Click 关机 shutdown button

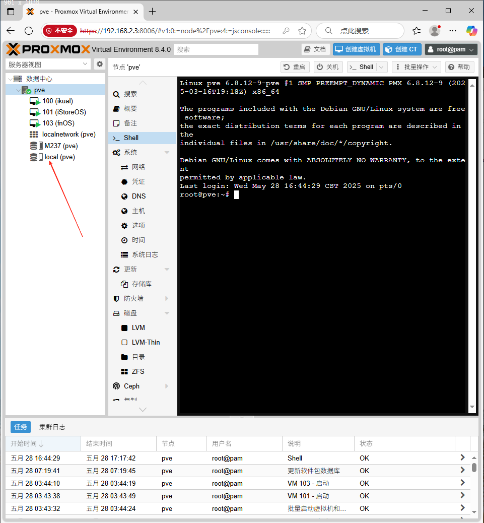tap(328, 67)
